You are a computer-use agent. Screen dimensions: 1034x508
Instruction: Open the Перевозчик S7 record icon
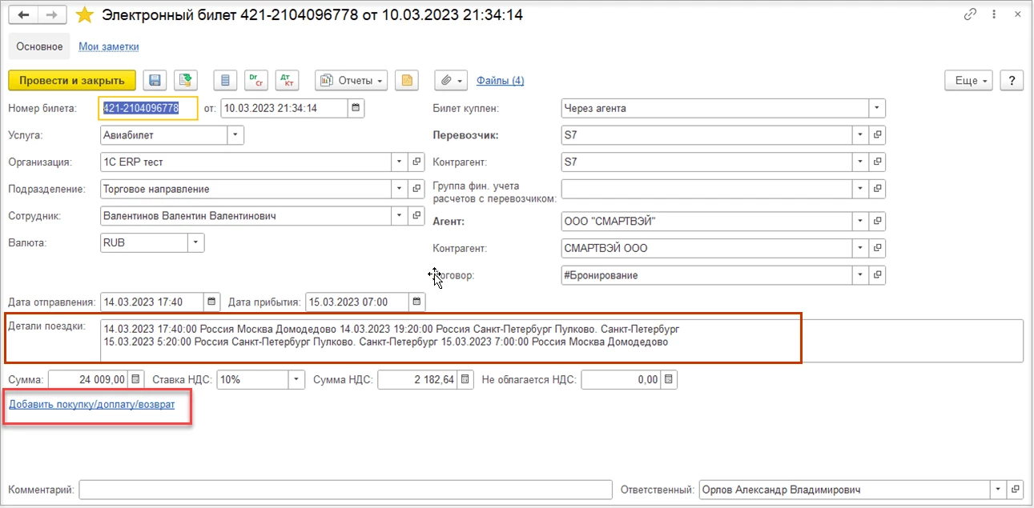[878, 135]
